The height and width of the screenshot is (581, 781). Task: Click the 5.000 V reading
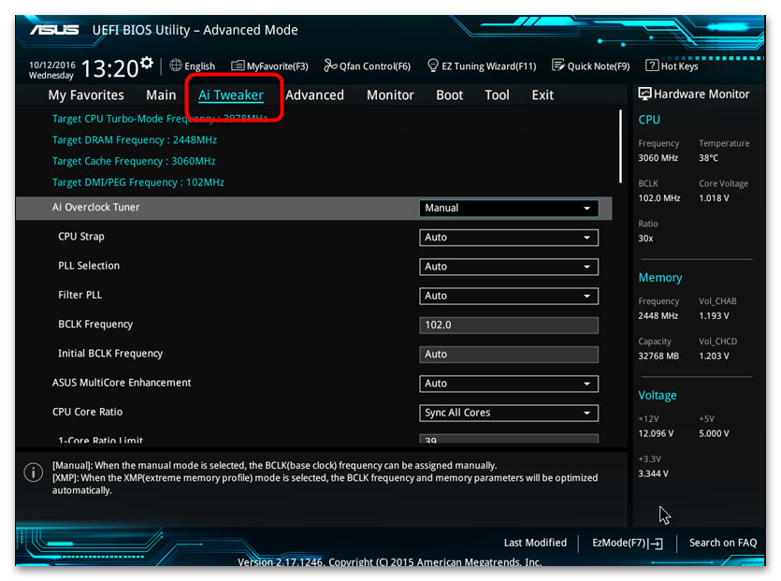pyautogui.click(x=714, y=433)
